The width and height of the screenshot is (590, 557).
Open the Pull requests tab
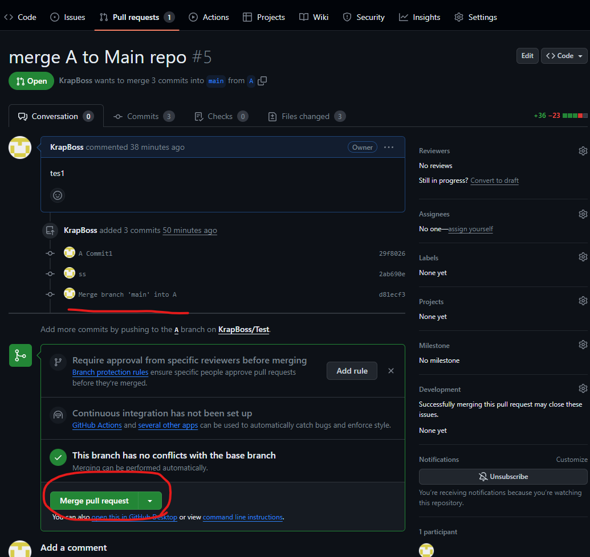click(x=137, y=17)
